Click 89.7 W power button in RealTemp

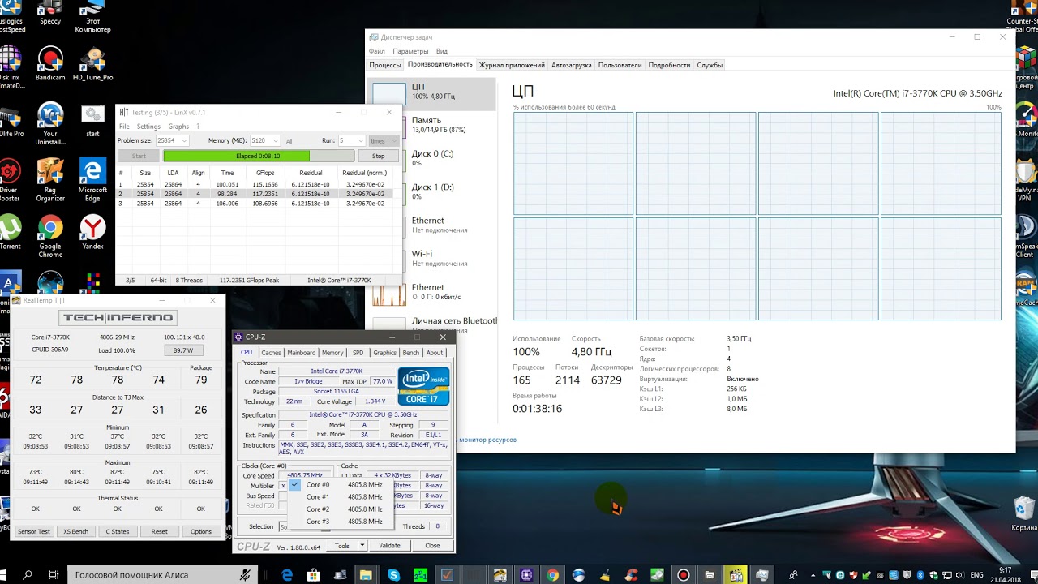183,350
